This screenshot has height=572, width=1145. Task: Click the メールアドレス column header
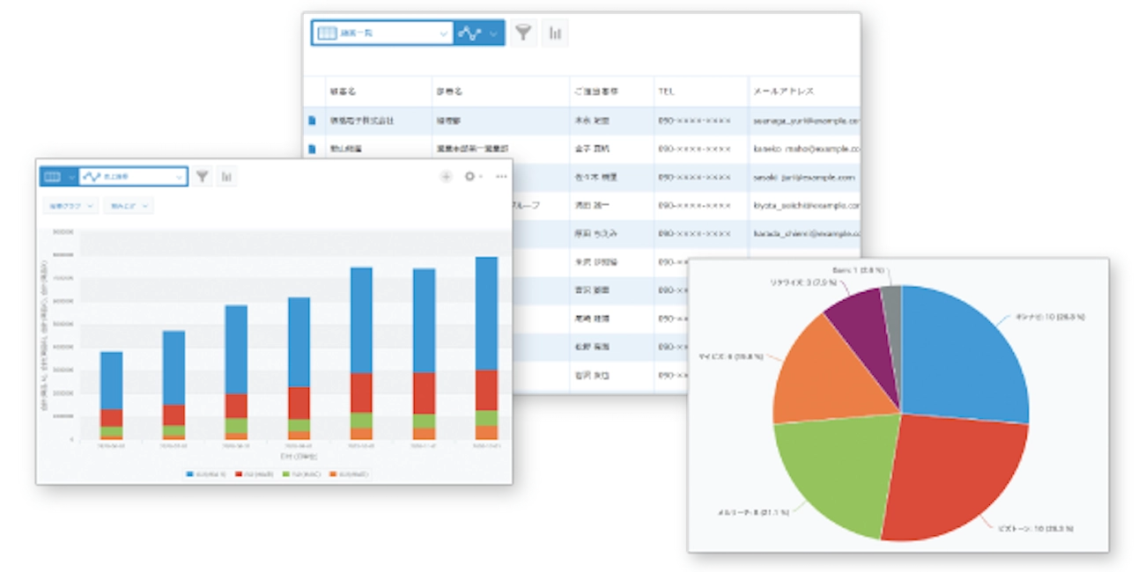click(783, 92)
